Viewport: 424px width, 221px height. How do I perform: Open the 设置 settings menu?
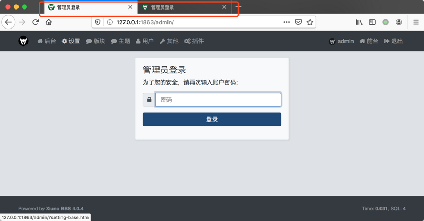coord(71,41)
